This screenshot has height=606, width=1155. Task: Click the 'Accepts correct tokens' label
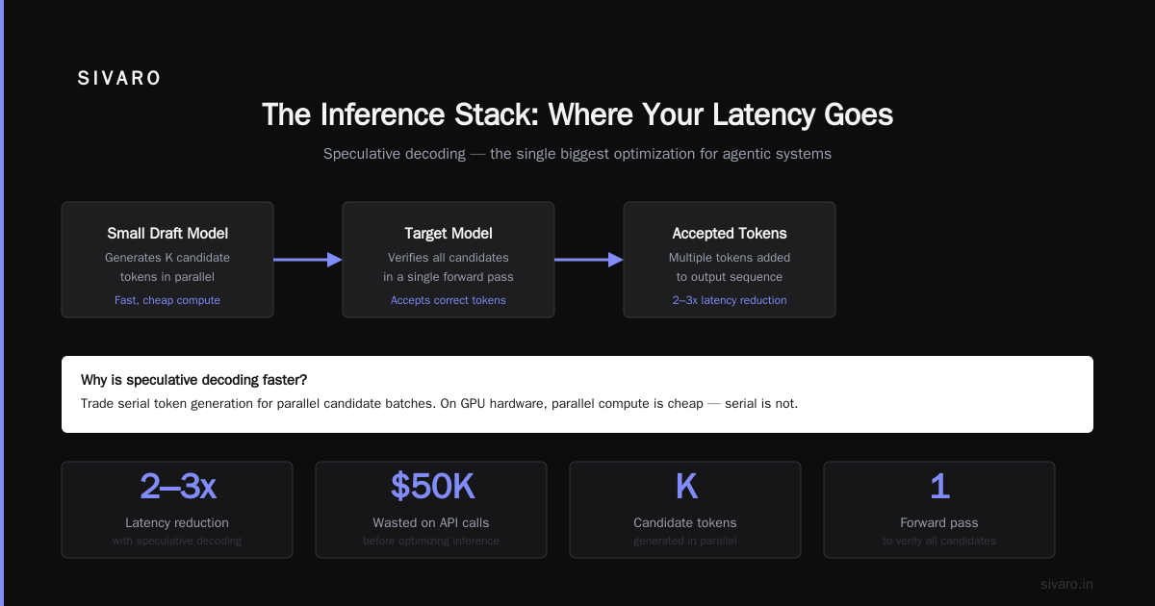click(449, 300)
